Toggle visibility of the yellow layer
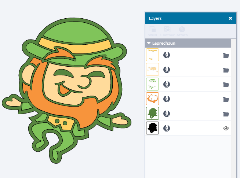The height and width of the screenshot is (178, 240). coord(226,55)
